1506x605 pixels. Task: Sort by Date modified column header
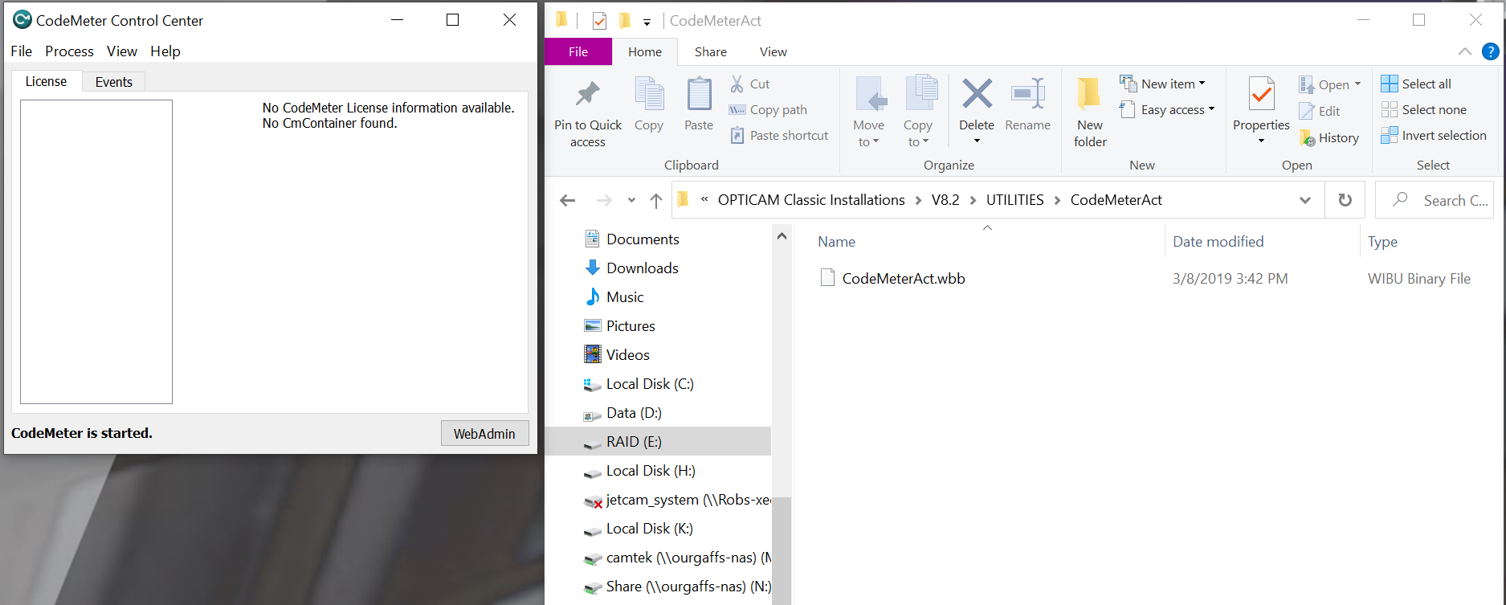click(x=1218, y=242)
